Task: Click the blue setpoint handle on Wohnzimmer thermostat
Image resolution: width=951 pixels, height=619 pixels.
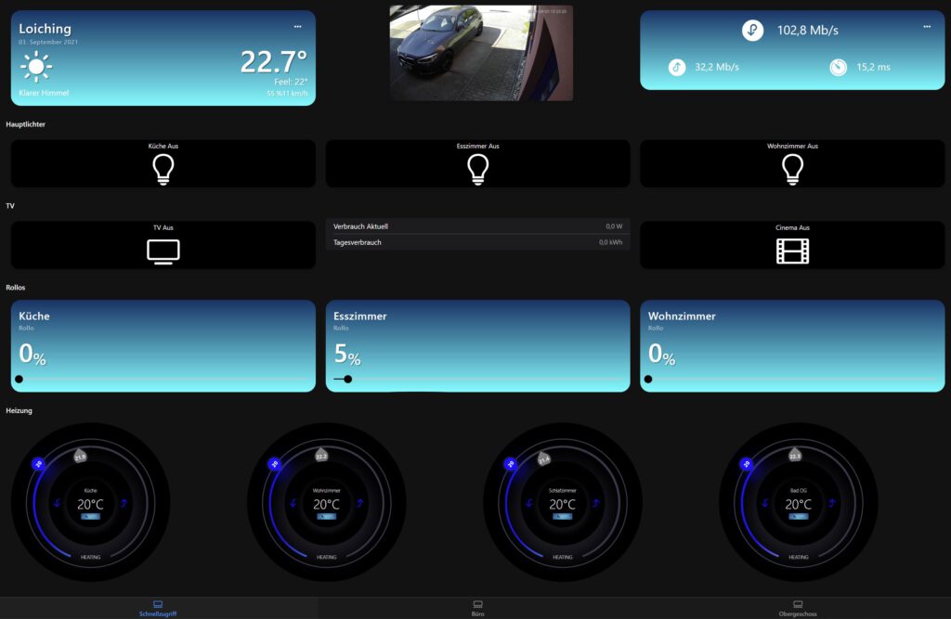Action: (x=274, y=464)
